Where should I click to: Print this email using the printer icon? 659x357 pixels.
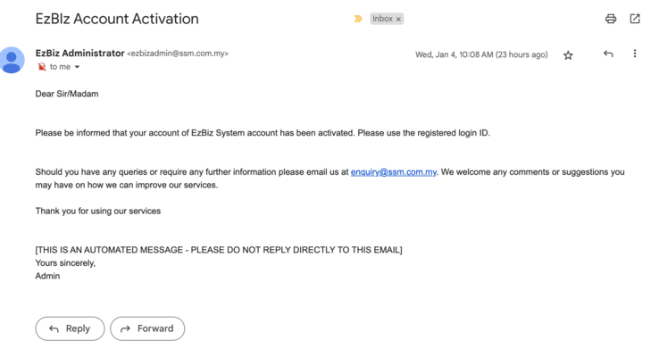(611, 19)
